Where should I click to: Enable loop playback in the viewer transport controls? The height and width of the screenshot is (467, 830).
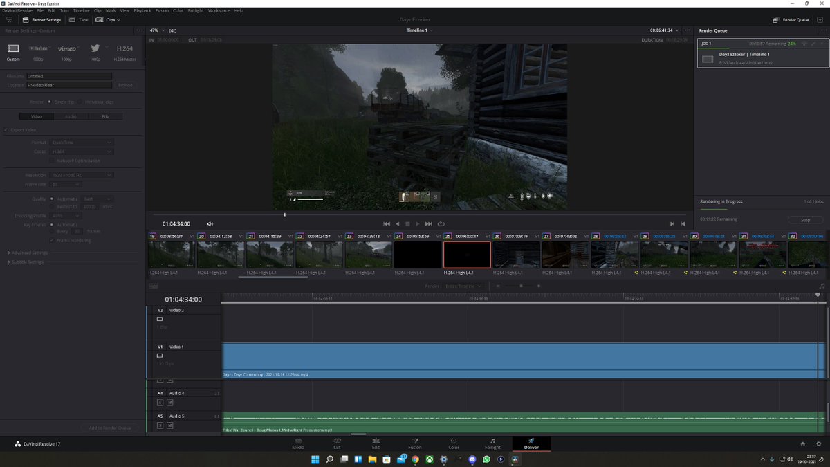tap(441, 223)
